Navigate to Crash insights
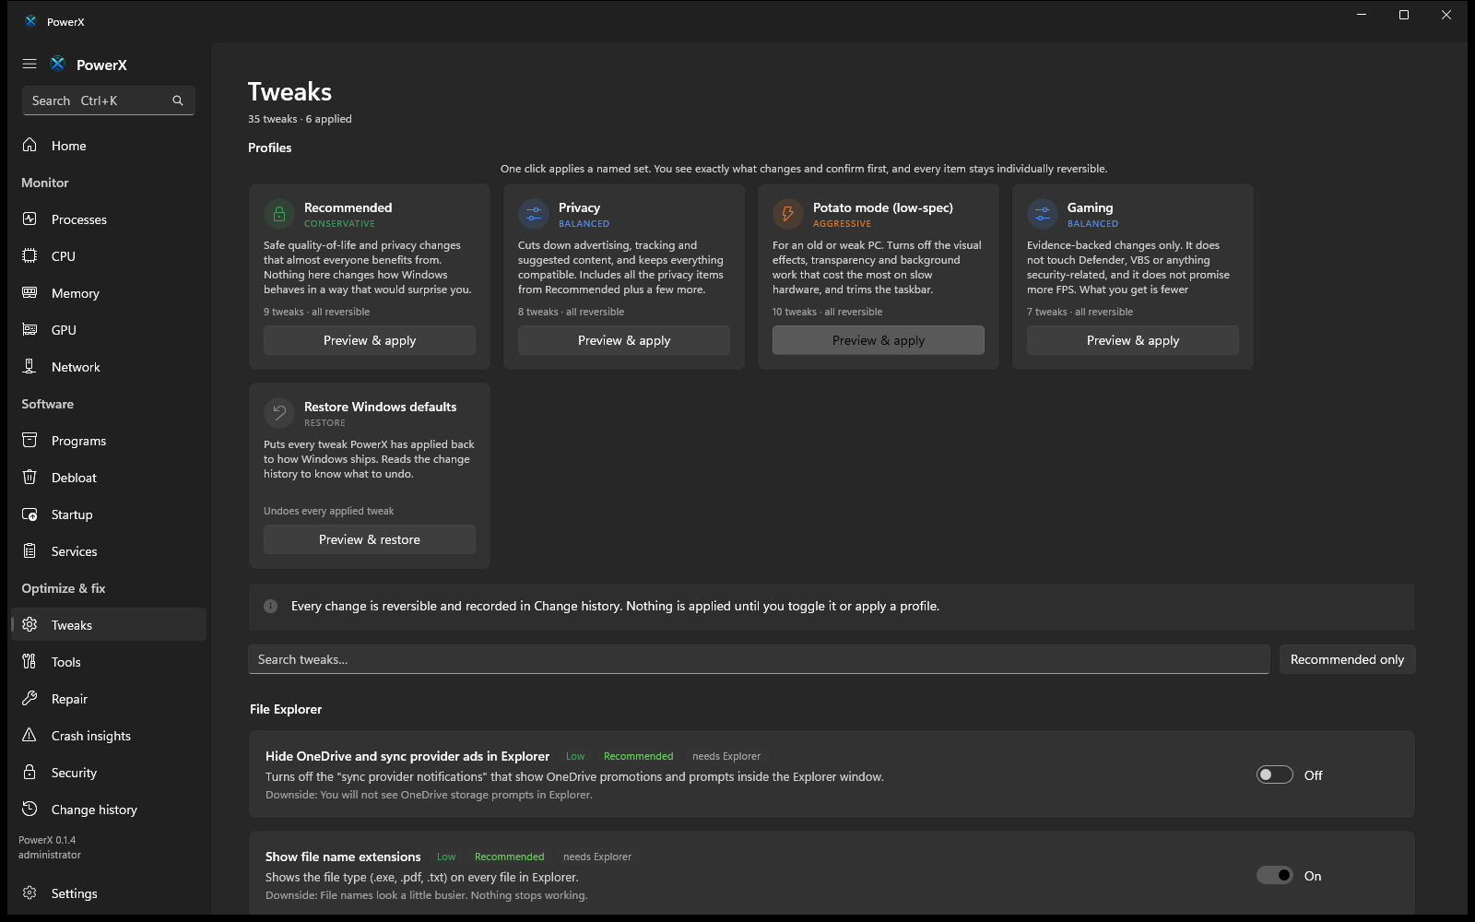1475x922 pixels. pyautogui.click(x=109, y=736)
